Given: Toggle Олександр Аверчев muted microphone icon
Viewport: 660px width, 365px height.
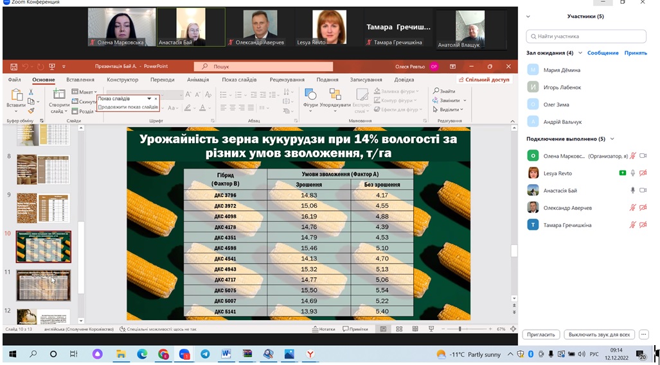Looking at the screenshot, I should click(x=632, y=207).
